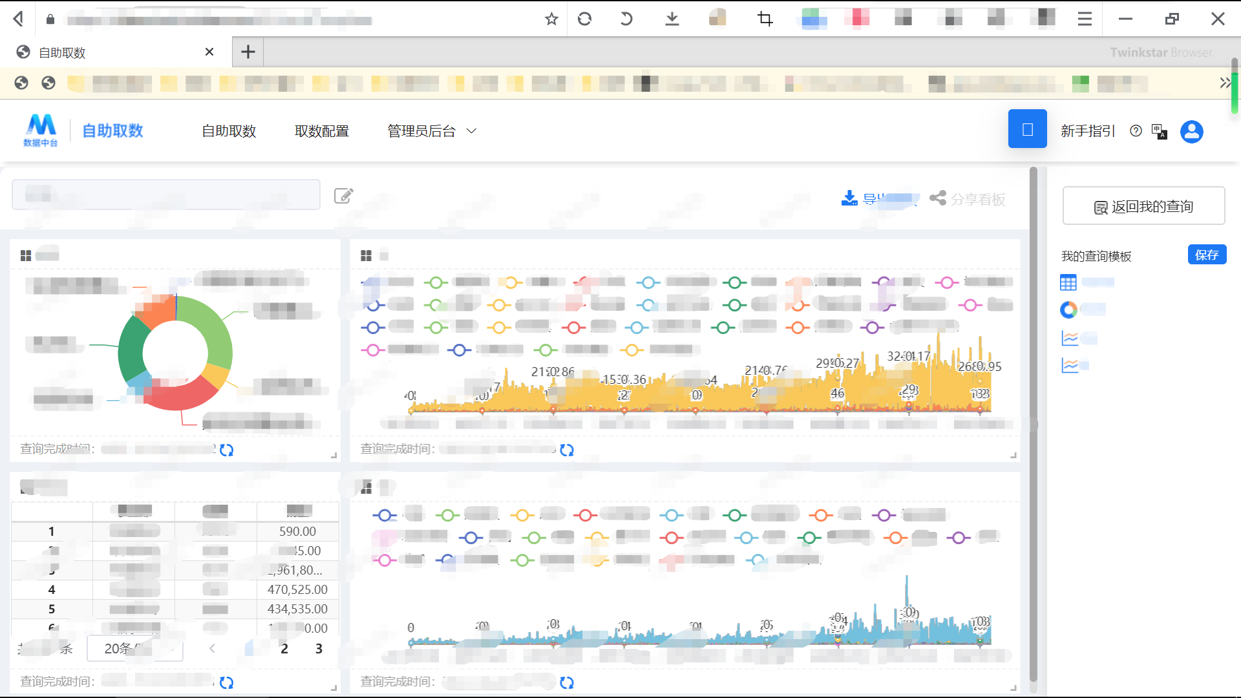Click the grid icon in upper chart header
The width and height of the screenshot is (1241, 698).
coord(366,256)
